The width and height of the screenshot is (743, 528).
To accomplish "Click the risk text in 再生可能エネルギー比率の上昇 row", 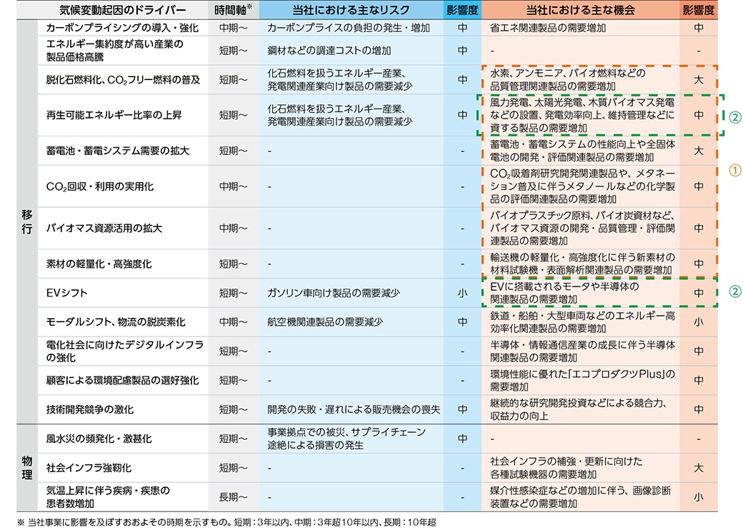I will tap(340, 115).
